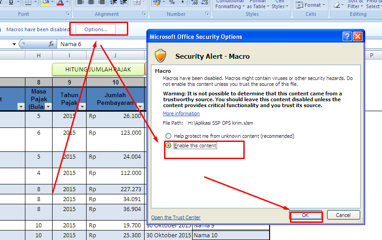The height and width of the screenshot is (240, 382).
Task: Center text horizontally in cell
Action: tap(91, 2)
